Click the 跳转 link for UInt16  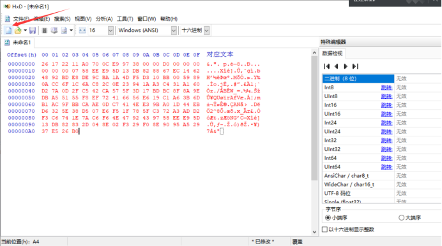(x=387, y=114)
